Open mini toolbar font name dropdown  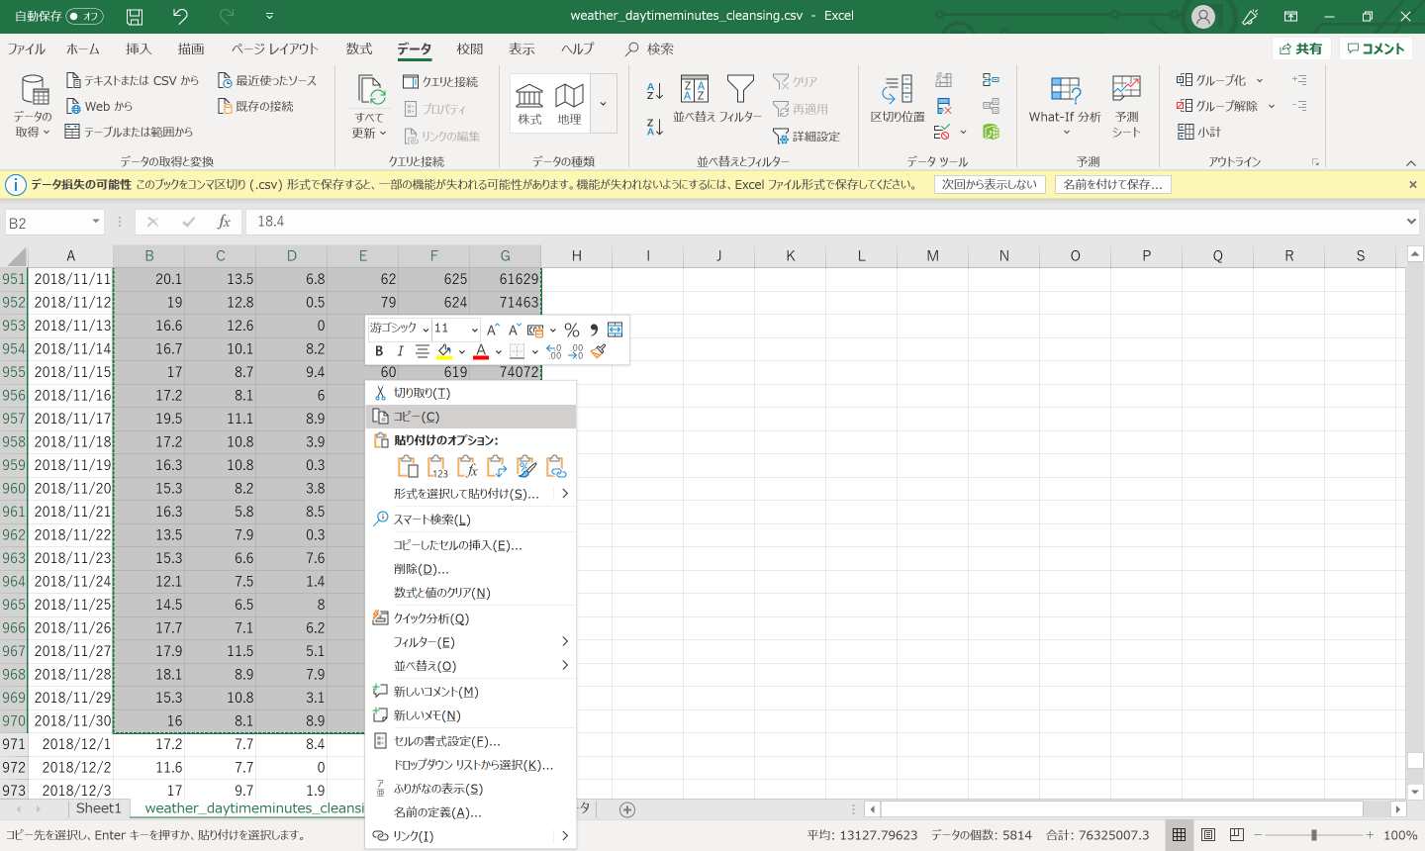[x=426, y=330]
